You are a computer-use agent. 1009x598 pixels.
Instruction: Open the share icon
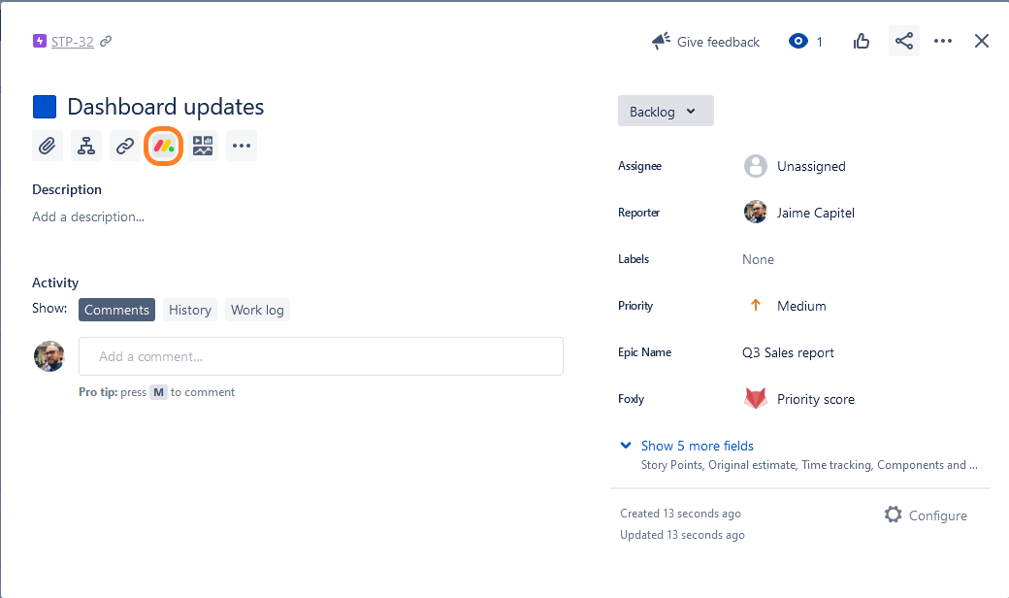(904, 41)
